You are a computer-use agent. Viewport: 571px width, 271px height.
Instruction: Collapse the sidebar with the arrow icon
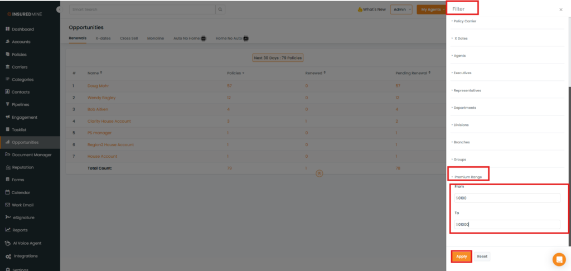click(59, 10)
